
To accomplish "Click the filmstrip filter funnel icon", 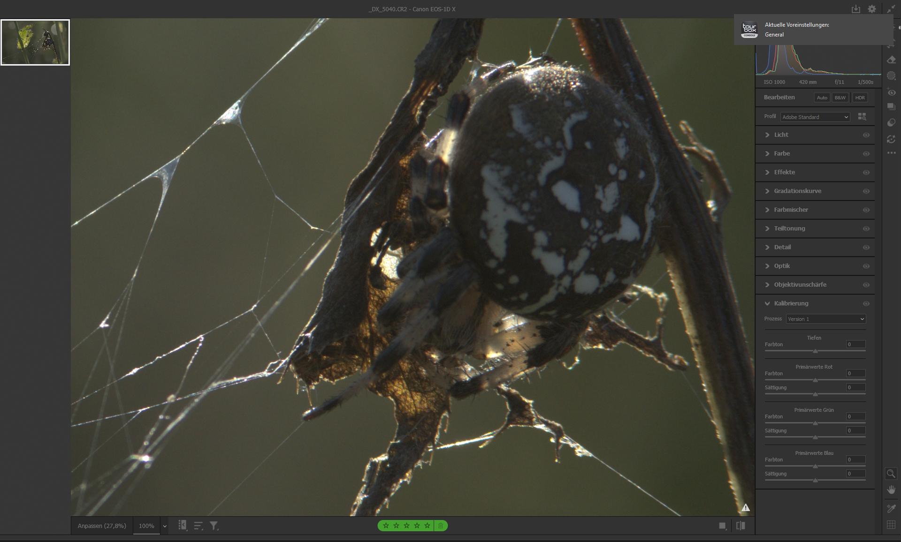I will [x=214, y=526].
